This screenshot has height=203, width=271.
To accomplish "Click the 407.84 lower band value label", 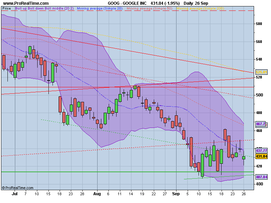I will pos(262,177).
